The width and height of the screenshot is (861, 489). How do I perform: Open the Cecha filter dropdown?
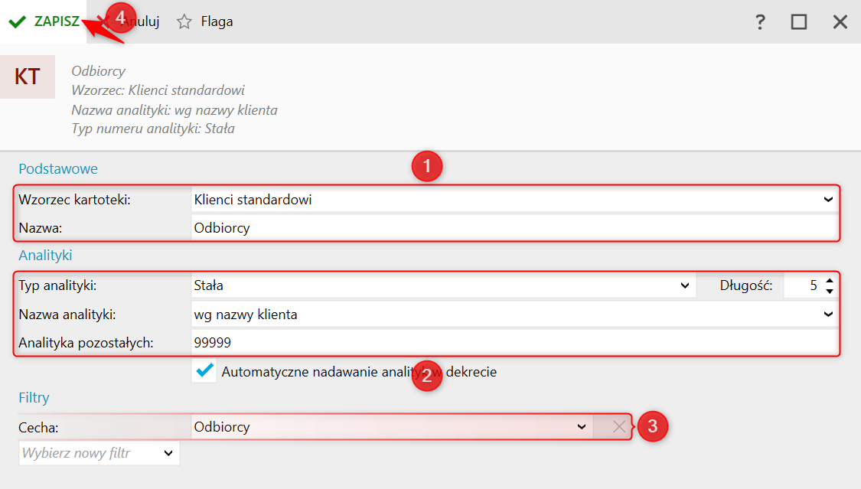(581, 427)
